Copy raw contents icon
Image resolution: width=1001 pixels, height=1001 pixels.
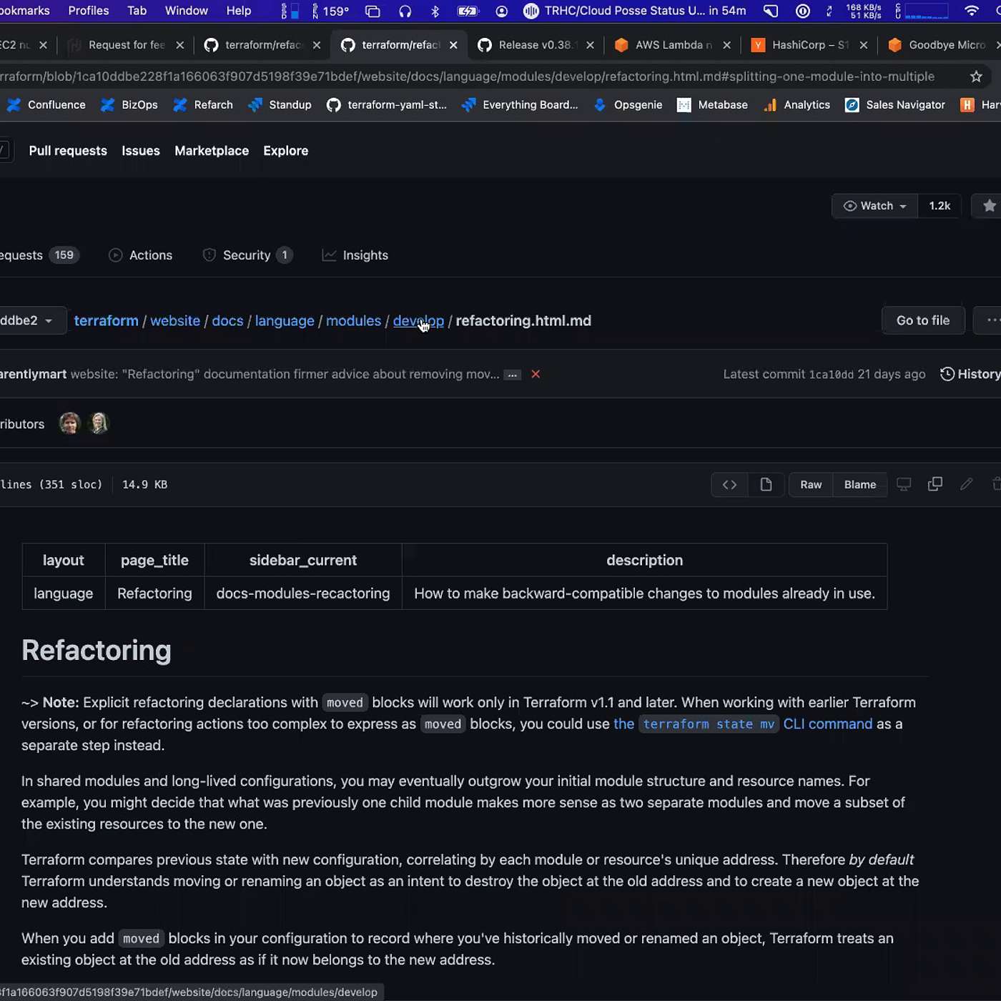[935, 485]
